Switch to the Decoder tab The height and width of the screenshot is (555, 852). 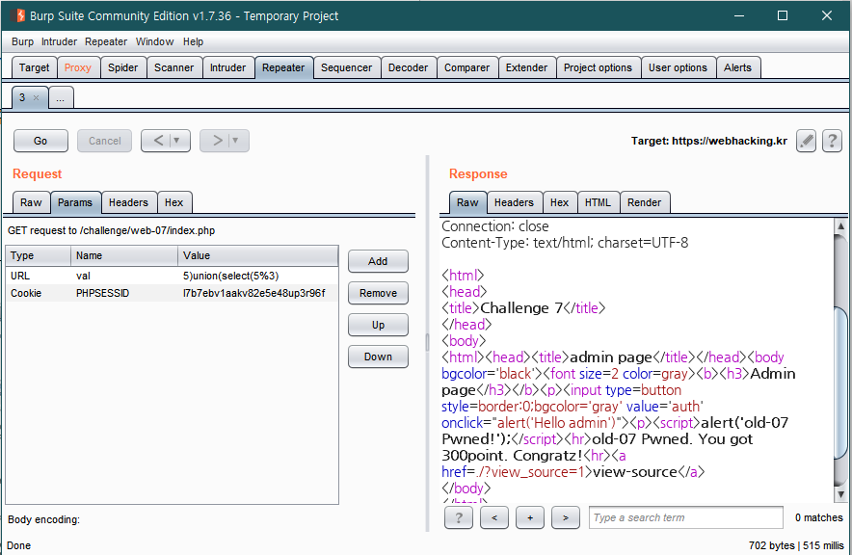click(x=408, y=67)
